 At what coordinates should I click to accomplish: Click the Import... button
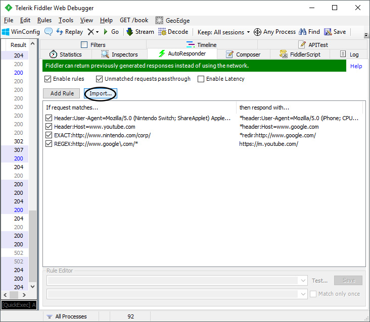(101, 93)
